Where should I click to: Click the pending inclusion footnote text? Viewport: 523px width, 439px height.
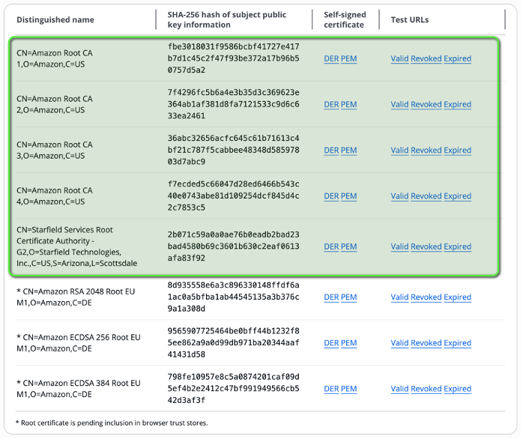coord(112,424)
